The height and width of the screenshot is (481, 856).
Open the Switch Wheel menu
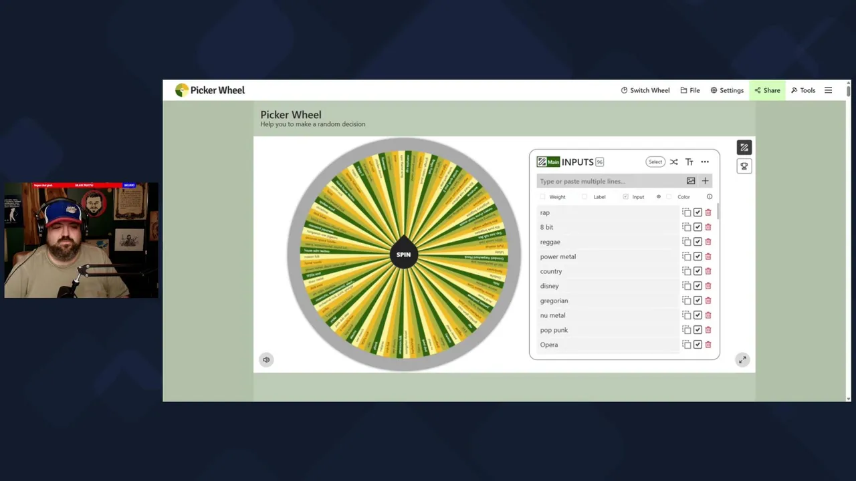point(645,90)
